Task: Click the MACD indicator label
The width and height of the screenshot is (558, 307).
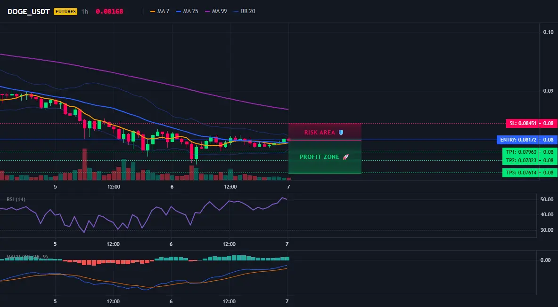Action: tap(27, 257)
